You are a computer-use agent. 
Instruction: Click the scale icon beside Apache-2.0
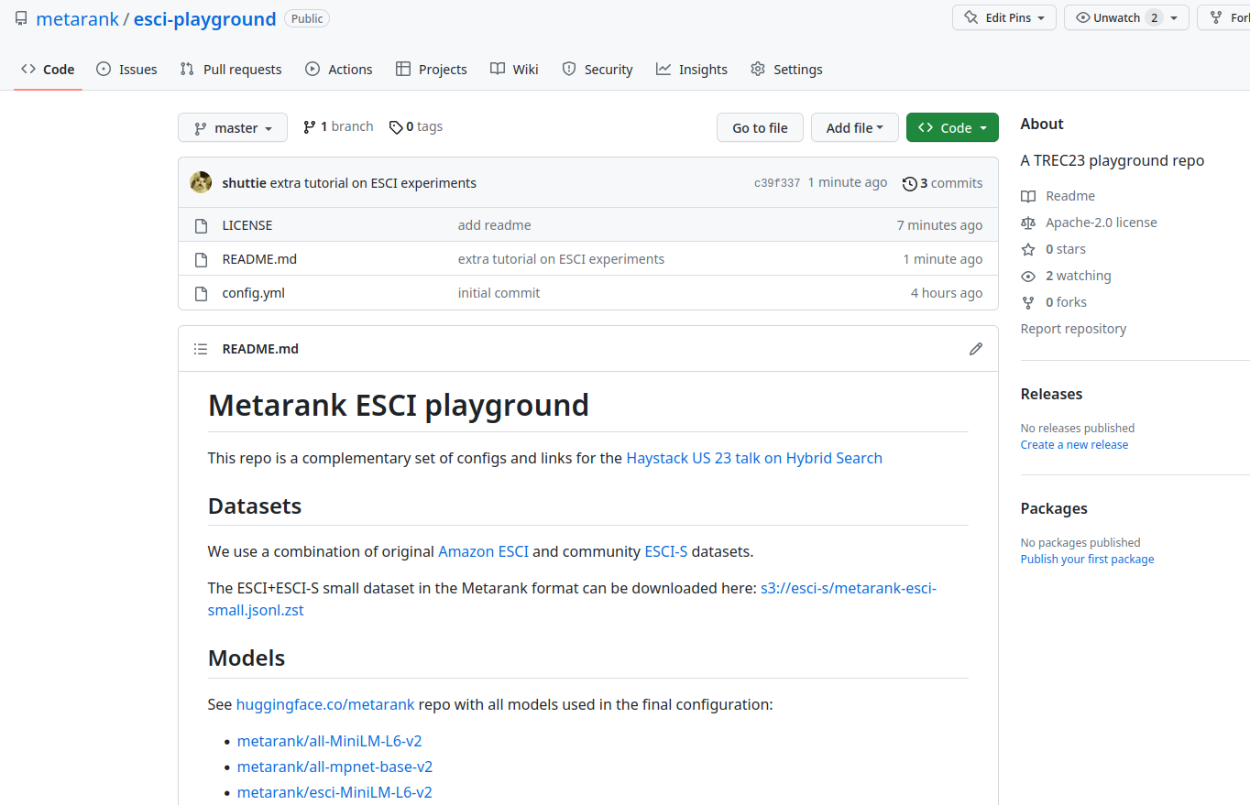pyautogui.click(x=1028, y=223)
